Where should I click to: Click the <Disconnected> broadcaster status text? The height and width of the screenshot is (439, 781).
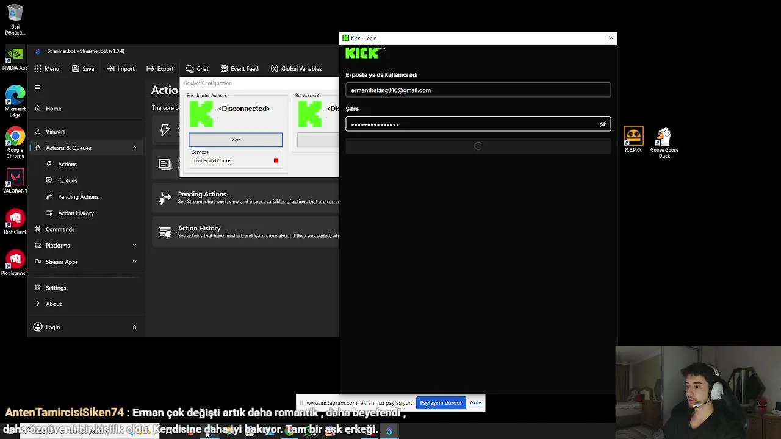tap(244, 109)
